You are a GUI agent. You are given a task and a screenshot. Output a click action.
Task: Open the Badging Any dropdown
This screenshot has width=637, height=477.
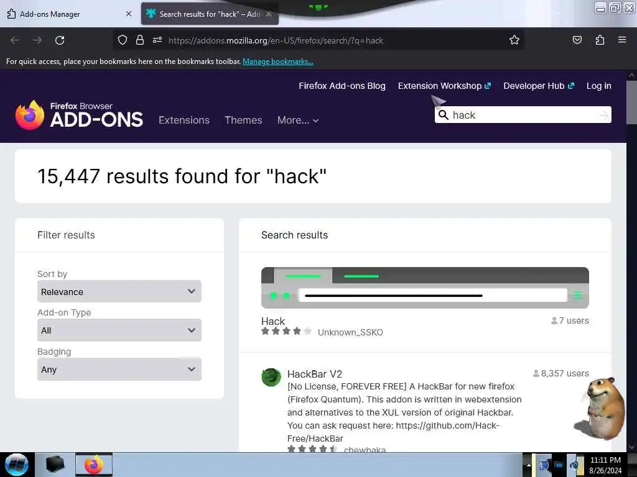(x=119, y=369)
